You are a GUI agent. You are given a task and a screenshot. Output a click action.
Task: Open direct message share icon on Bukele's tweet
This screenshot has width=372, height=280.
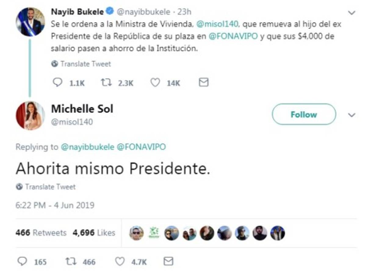tap(203, 82)
